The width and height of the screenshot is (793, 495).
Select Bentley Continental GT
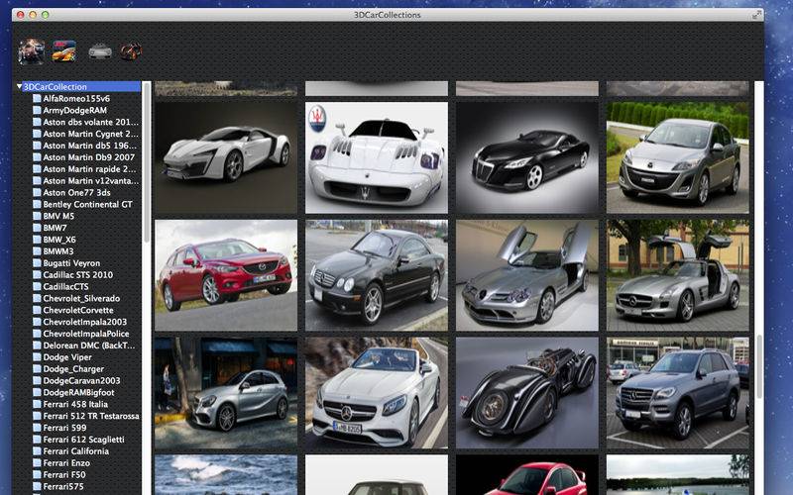(x=87, y=204)
